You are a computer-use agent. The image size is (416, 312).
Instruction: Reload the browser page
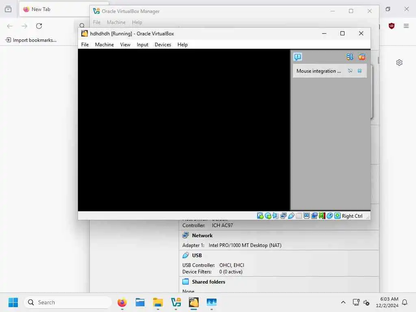pyautogui.click(x=39, y=26)
